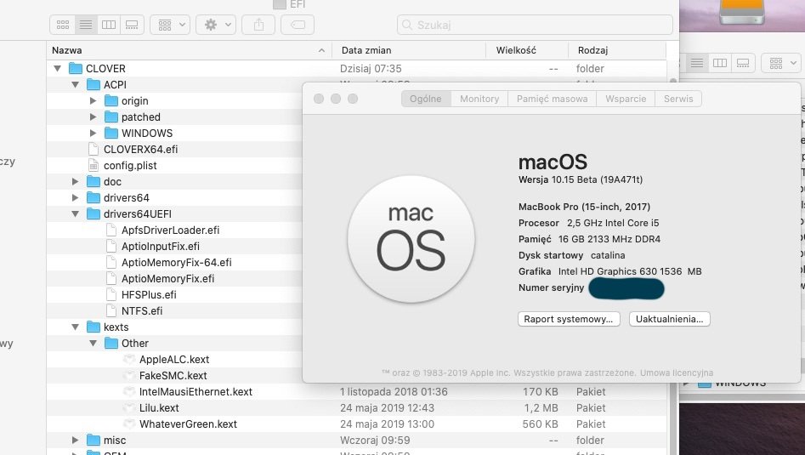Select the drivers64UEFI folder icon
This screenshot has width=805, height=455.
[94, 214]
